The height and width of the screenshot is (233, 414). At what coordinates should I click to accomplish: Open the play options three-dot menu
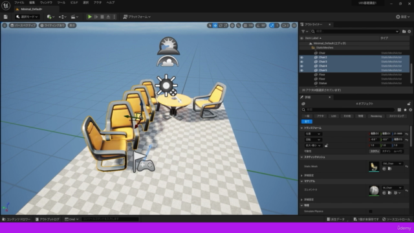coord(114,17)
